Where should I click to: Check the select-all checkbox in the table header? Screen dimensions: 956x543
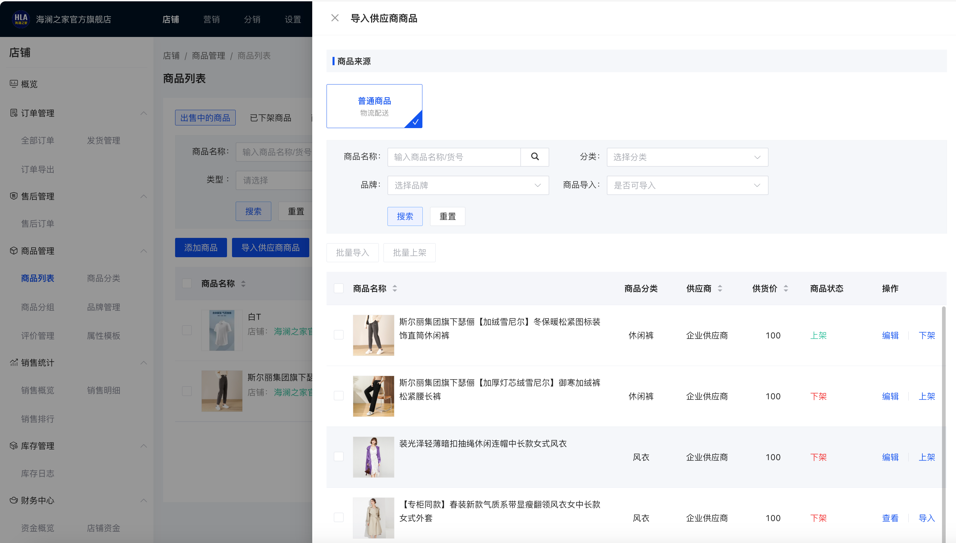click(x=339, y=288)
